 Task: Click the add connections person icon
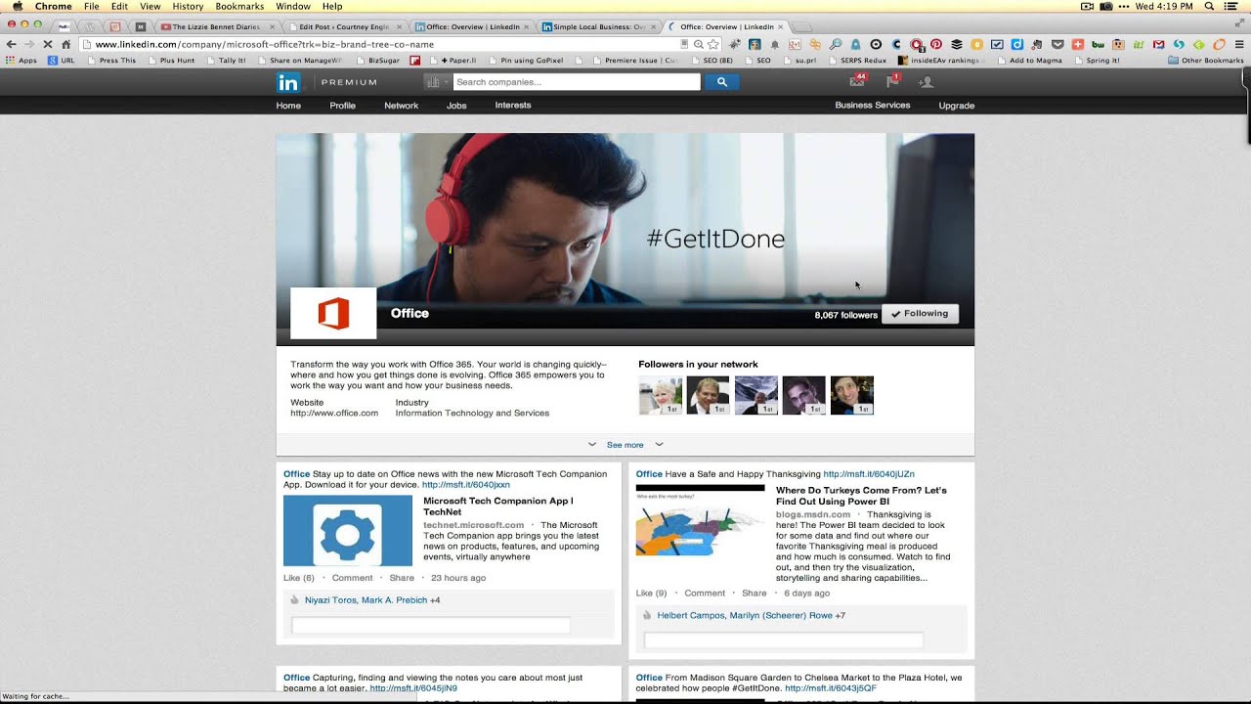[x=926, y=82]
